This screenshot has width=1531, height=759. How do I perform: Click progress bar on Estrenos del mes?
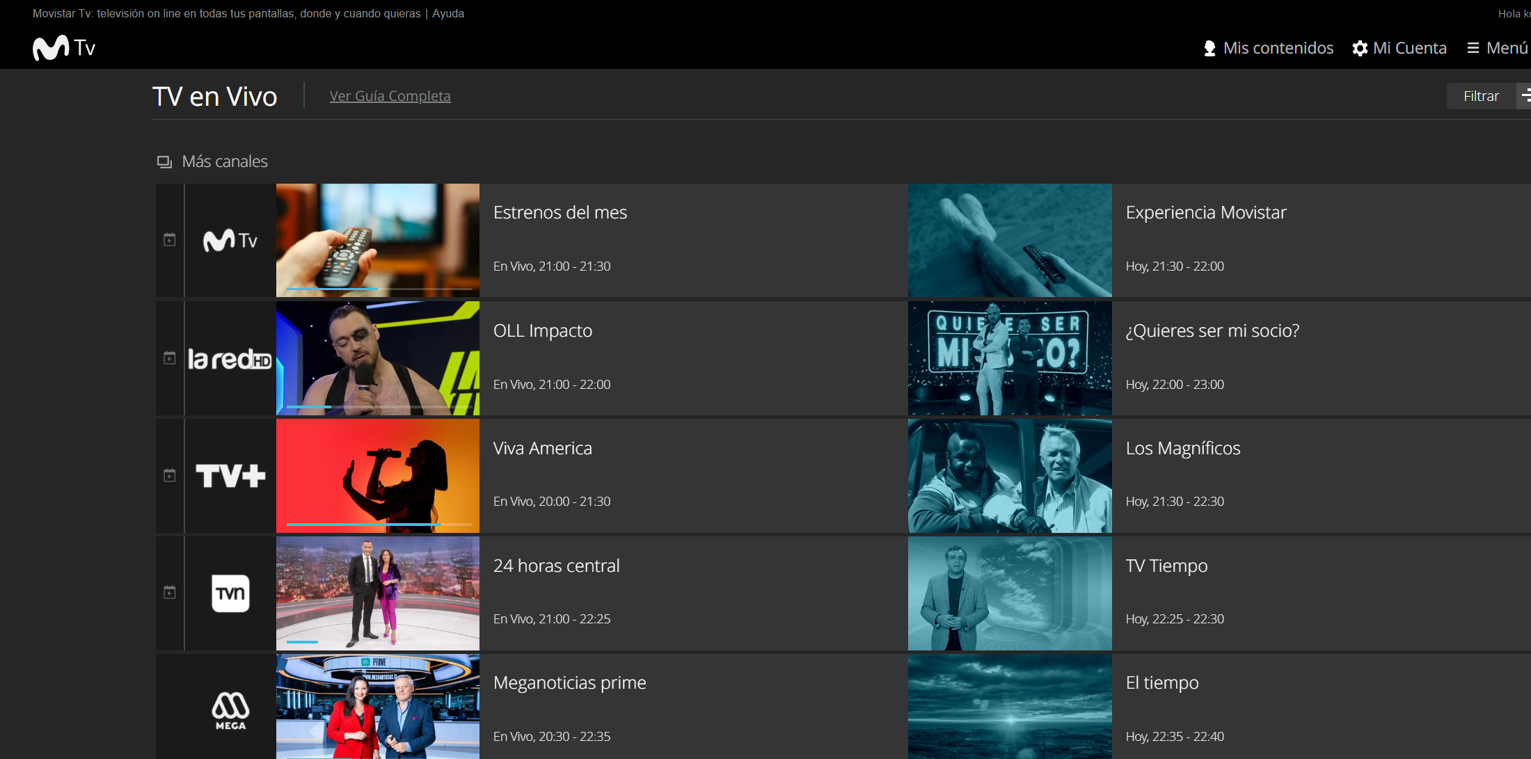[379, 289]
